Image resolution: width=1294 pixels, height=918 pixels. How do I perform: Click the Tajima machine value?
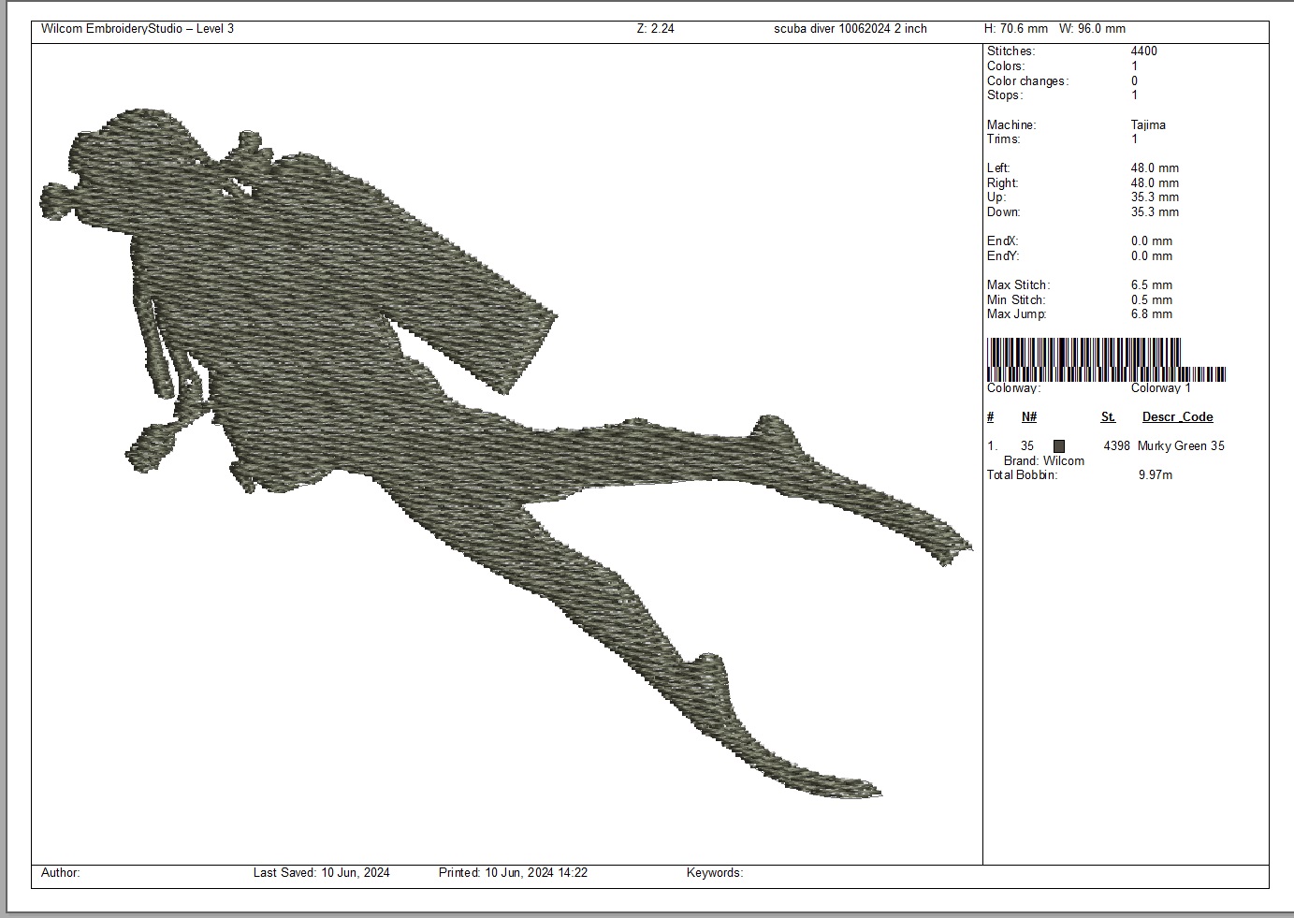click(x=1147, y=124)
